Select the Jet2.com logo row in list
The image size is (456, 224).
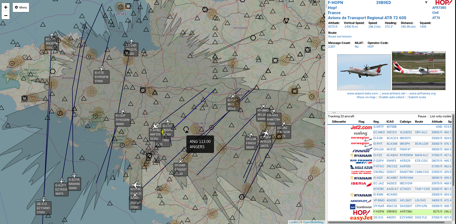coord(361,127)
